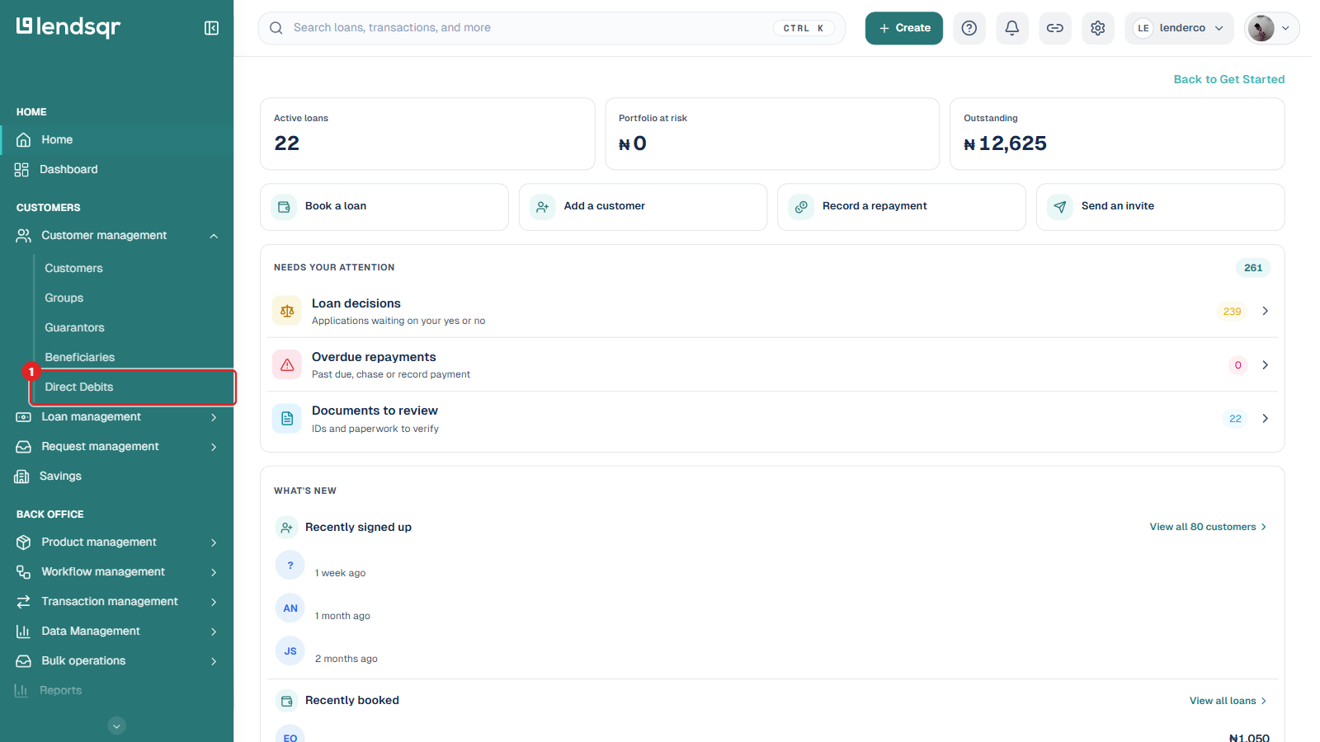
Task: Expand Workflow management menu
Action: (x=117, y=572)
